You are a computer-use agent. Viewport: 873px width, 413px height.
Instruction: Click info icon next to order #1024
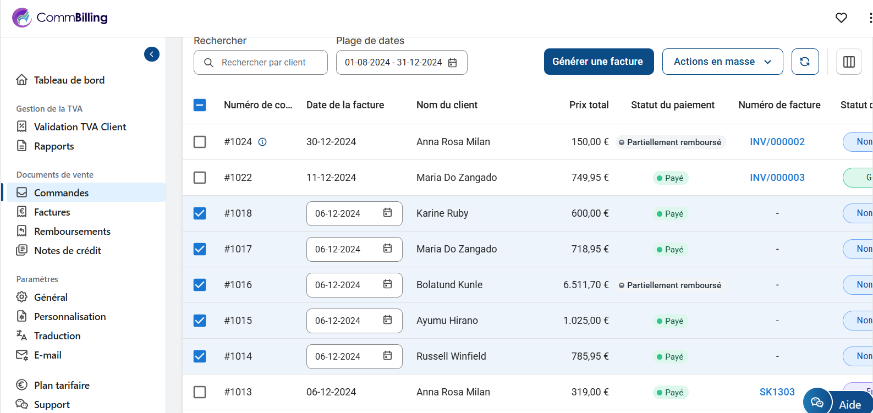point(262,142)
